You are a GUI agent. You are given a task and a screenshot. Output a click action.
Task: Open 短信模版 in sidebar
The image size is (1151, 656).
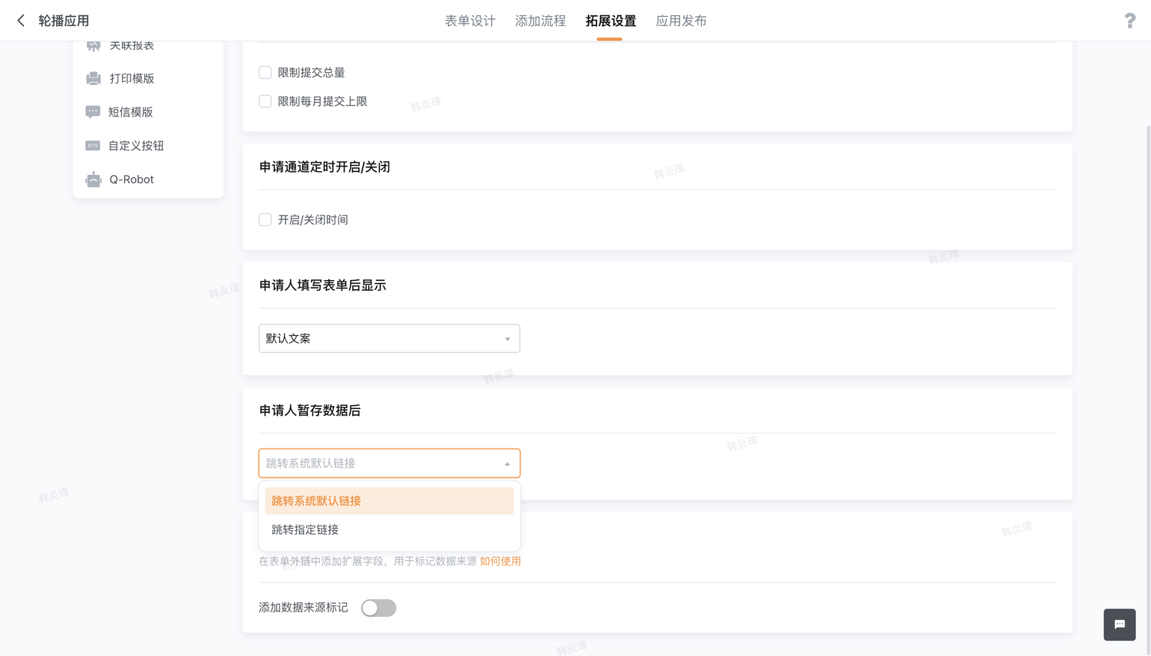(130, 112)
